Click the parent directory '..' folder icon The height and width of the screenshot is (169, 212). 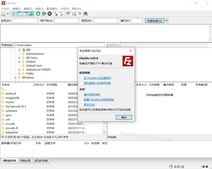click(3, 89)
